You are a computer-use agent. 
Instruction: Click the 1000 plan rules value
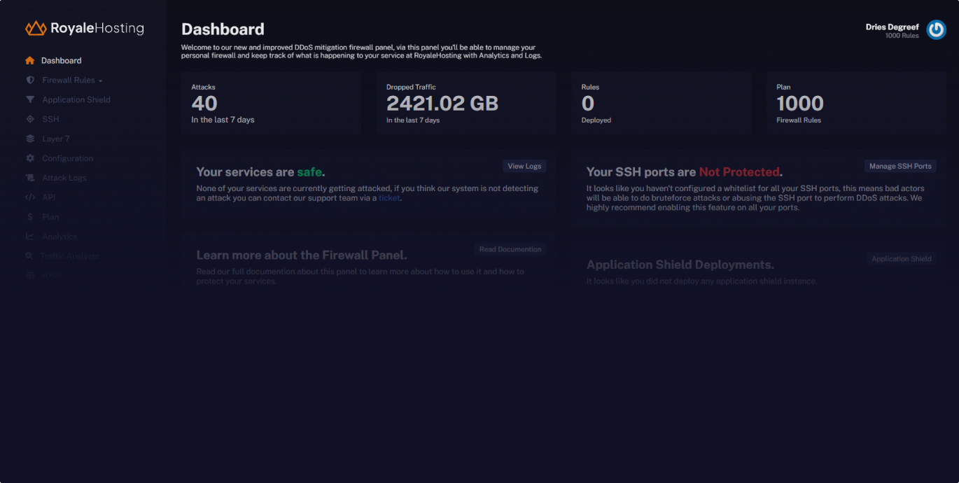(x=800, y=104)
